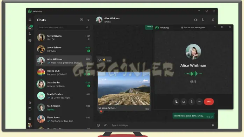
Task: Maximize the call window
Action: [x=222, y=27]
